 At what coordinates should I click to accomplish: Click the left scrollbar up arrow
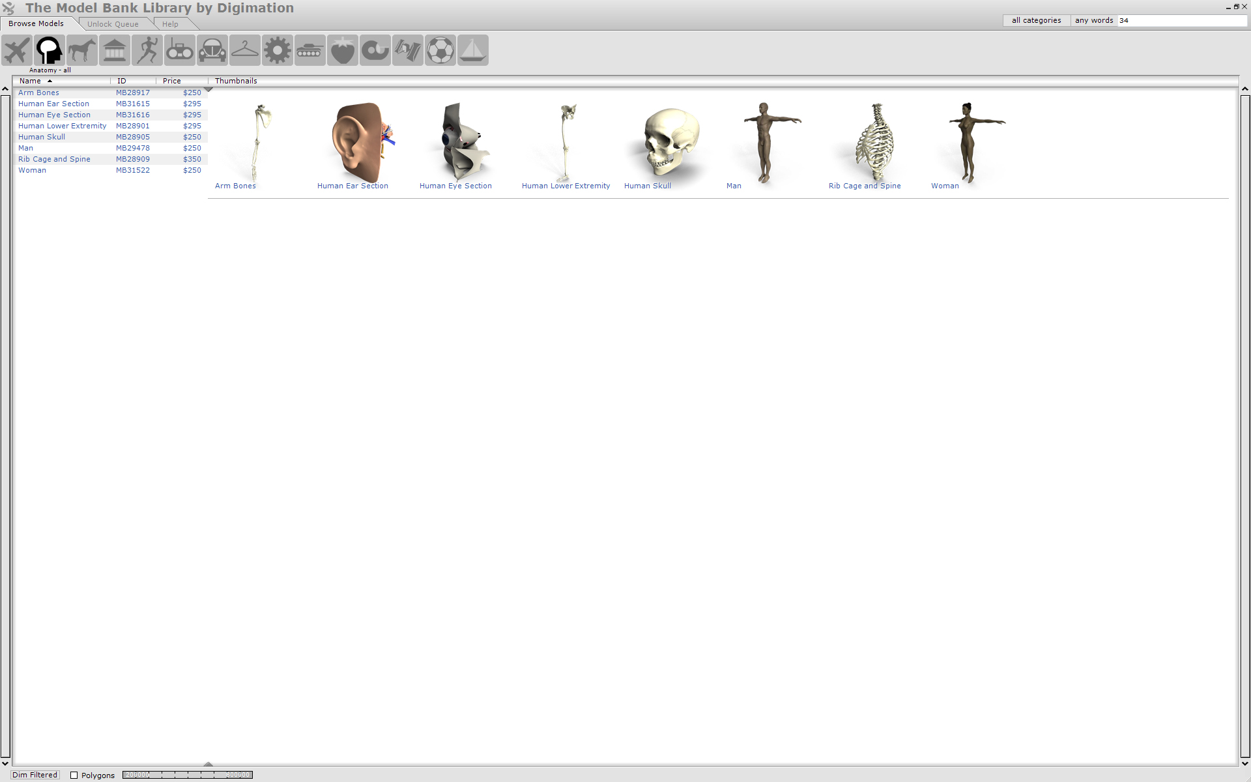(5, 89)
